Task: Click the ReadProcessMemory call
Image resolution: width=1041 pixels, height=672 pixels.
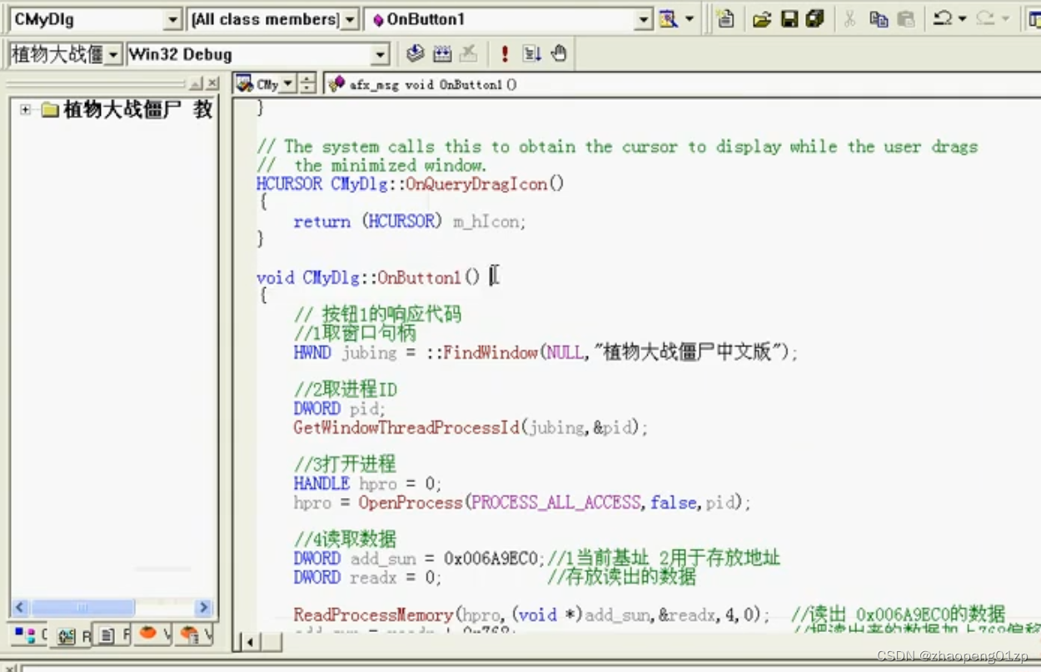Action: pos(373,615)
